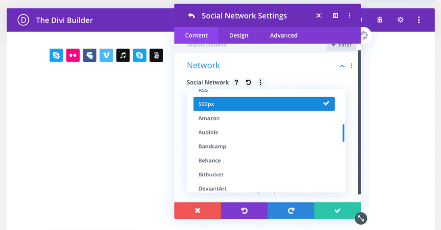The width and height of the screenshot is (441, 230).
Task: Select Bandcamp in the dropdown list
Action: coord(212,146)
